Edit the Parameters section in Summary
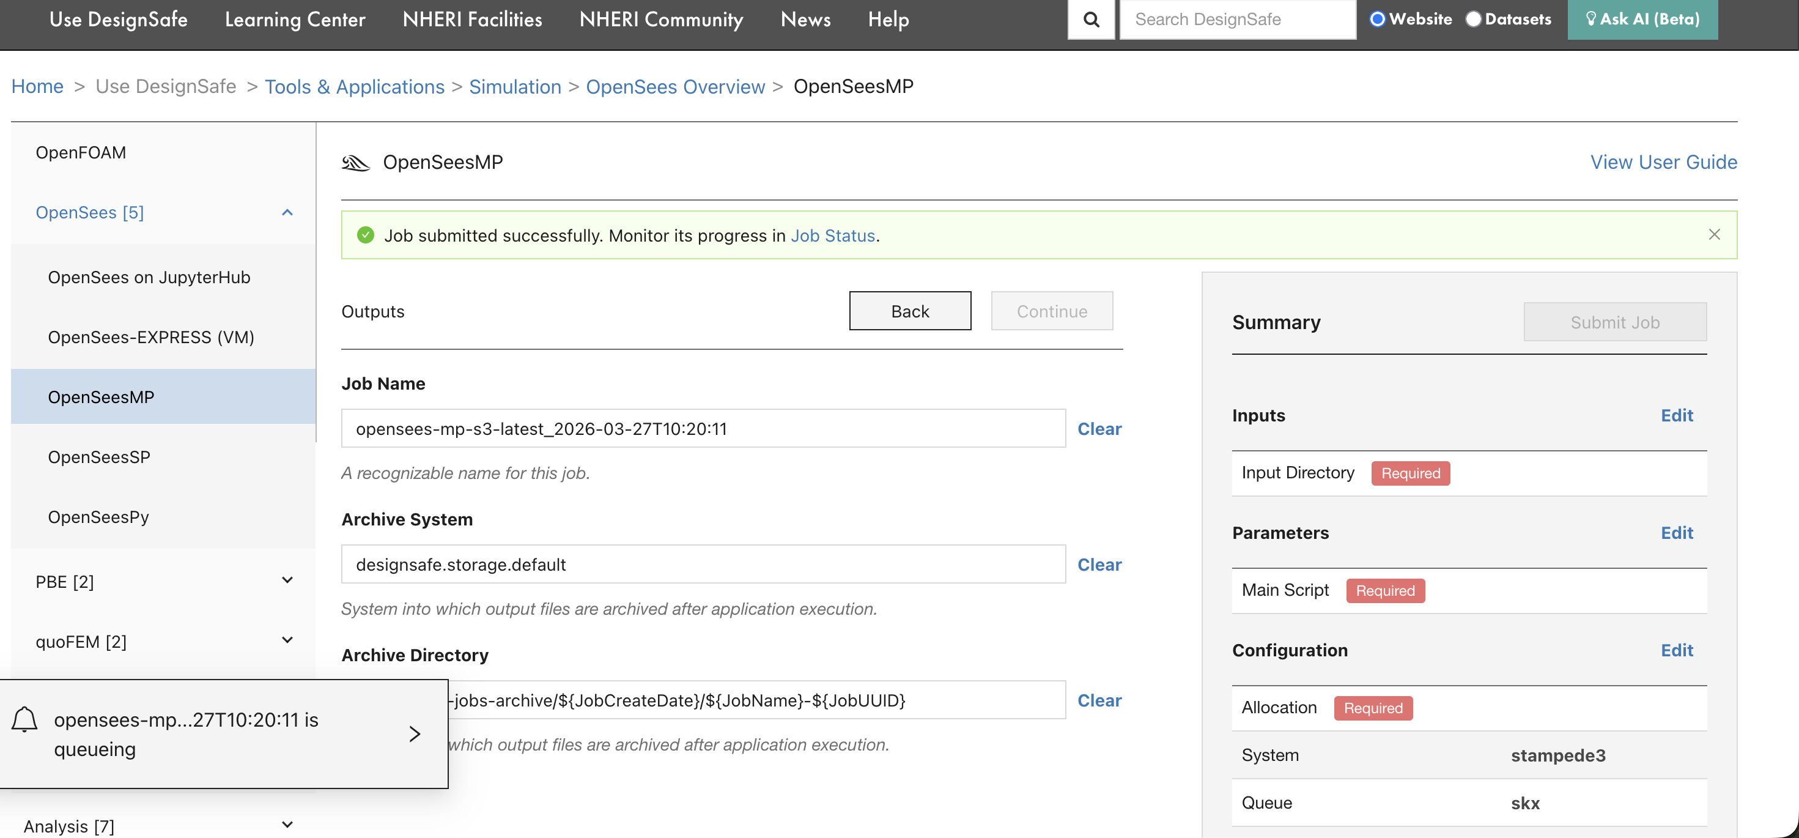Screen dimensions: 1799x838 point(1677,533)
